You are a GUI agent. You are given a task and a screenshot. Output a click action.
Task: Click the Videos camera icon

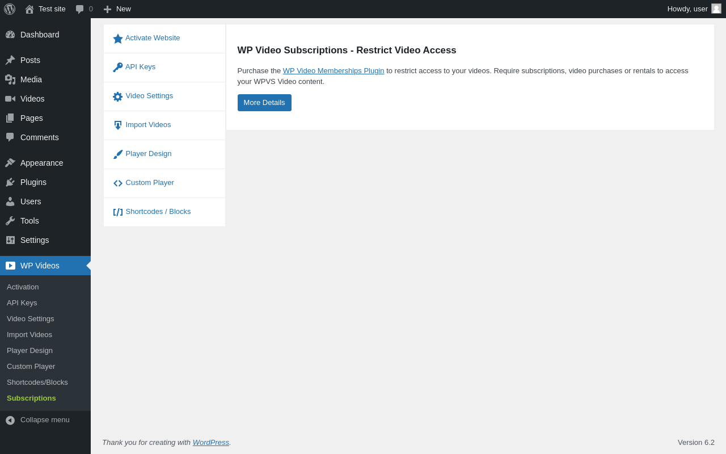click(x=10, y=99)
